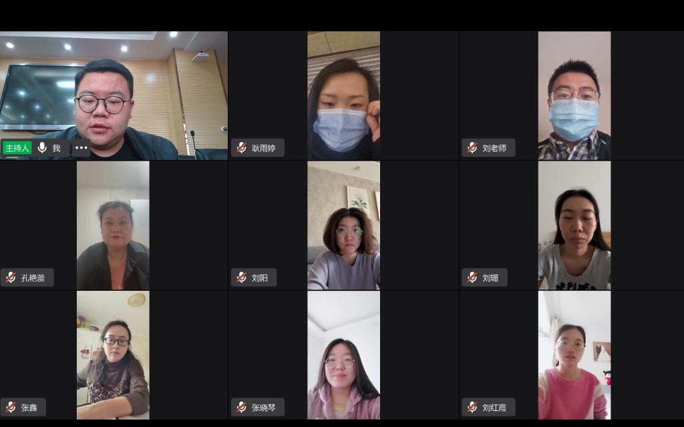
Task: Click muted microphone icon beside 孔艳蕾
Action: tap(11, 278)
